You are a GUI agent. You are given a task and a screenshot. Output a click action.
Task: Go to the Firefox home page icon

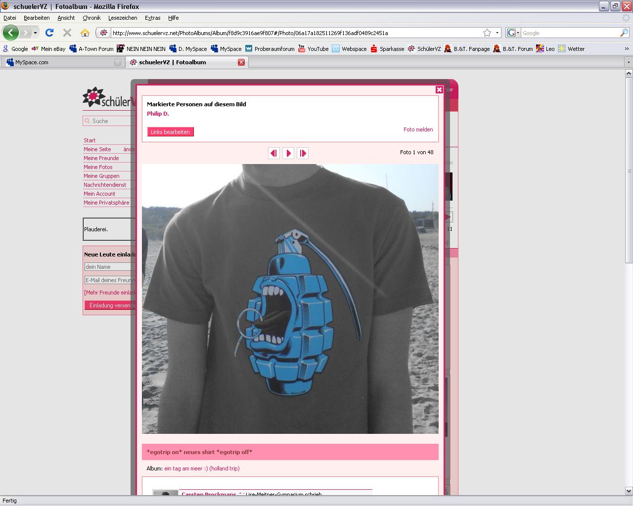click(x=85, y=33)
